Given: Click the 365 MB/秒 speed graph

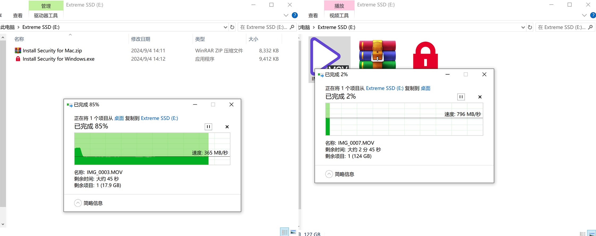Looking at the screenshot, I should coord(152,149).
